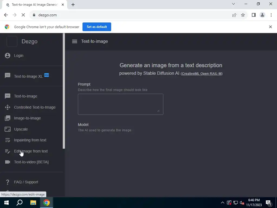Open Text-to-video [BETA]
The height and width of the screenshot is (208, 277).
point(31,162)
